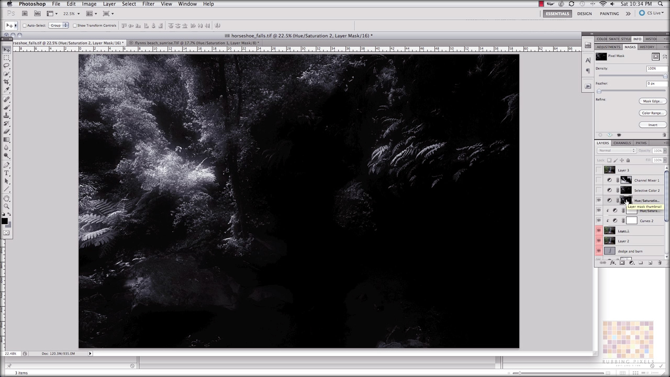Add a layer style with the fx button
This screenshot has height=377, width=670.
[613, 263]
